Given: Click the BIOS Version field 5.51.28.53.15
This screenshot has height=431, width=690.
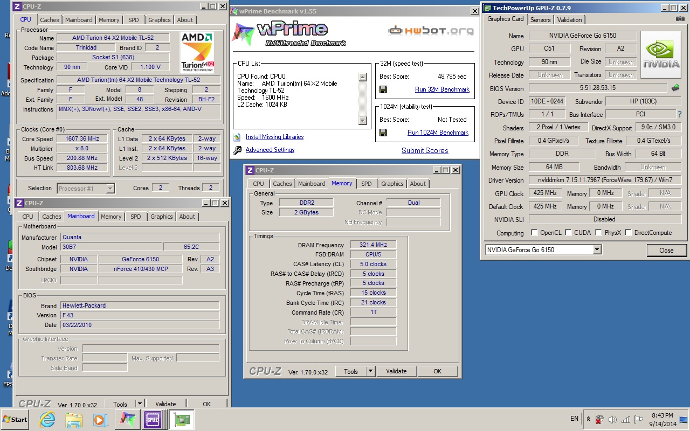Looking at the screenshot, I should (x=597, y=88).
